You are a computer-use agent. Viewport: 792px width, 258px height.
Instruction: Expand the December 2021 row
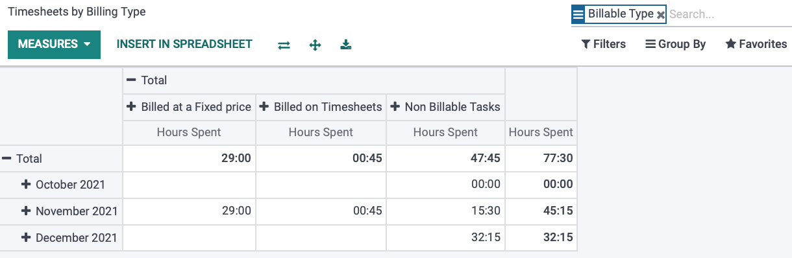pos(69,238)
